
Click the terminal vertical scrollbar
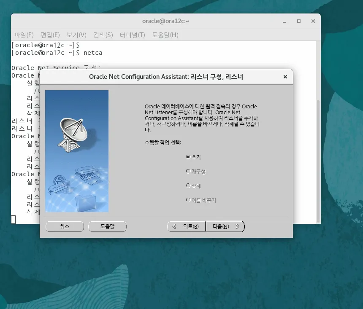pos(318,161)
